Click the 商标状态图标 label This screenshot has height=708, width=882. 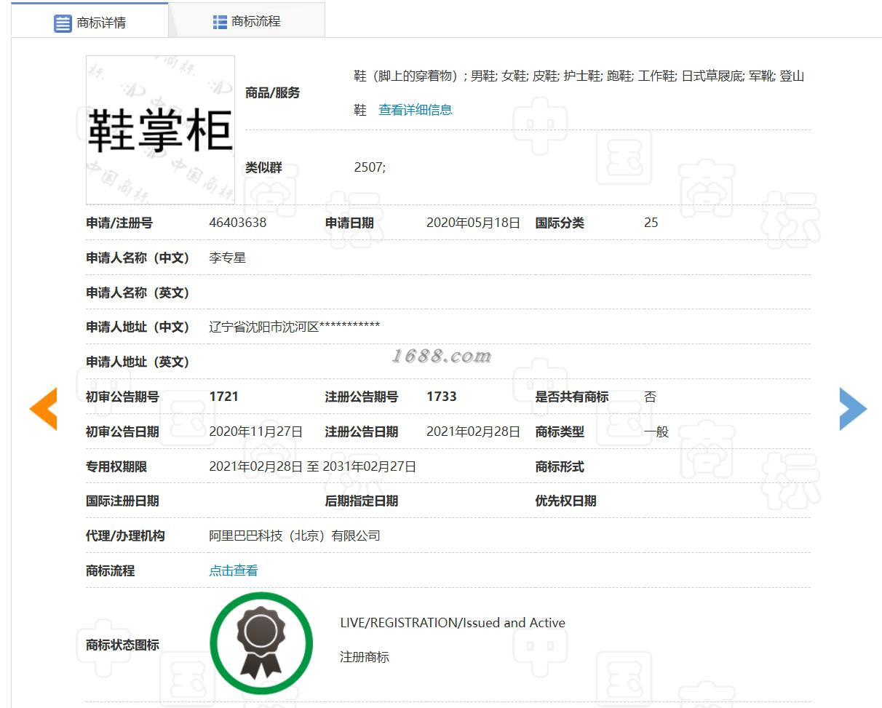[x=122, y=645]
